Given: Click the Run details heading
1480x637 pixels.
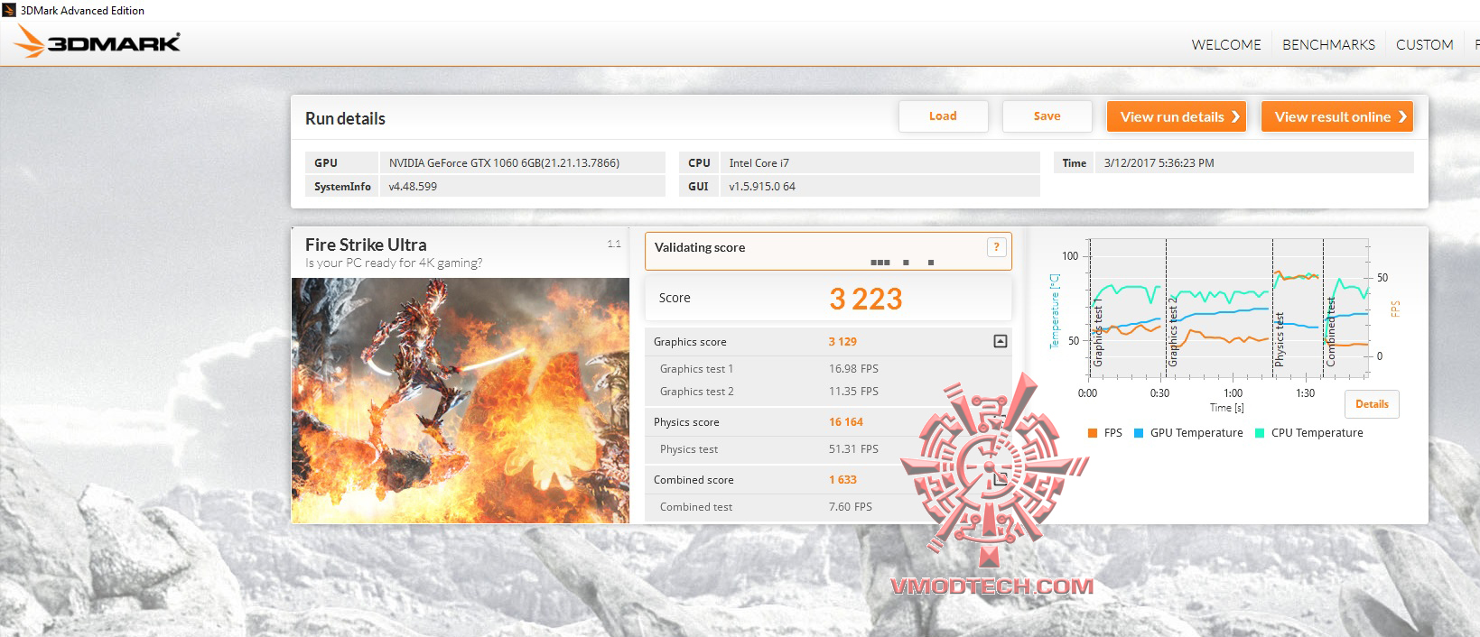Looking at the screenshot, I should (x=345, y=118).
